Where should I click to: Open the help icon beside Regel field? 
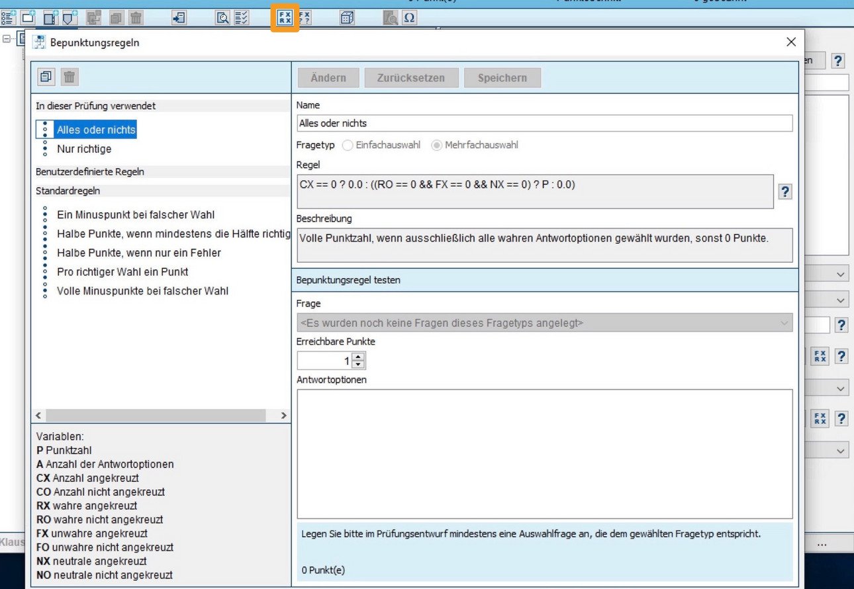pyautogui.click(x=785, y=192)
